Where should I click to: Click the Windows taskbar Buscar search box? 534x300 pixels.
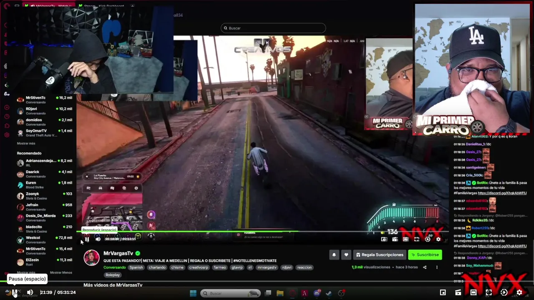[x=231, y=293]
